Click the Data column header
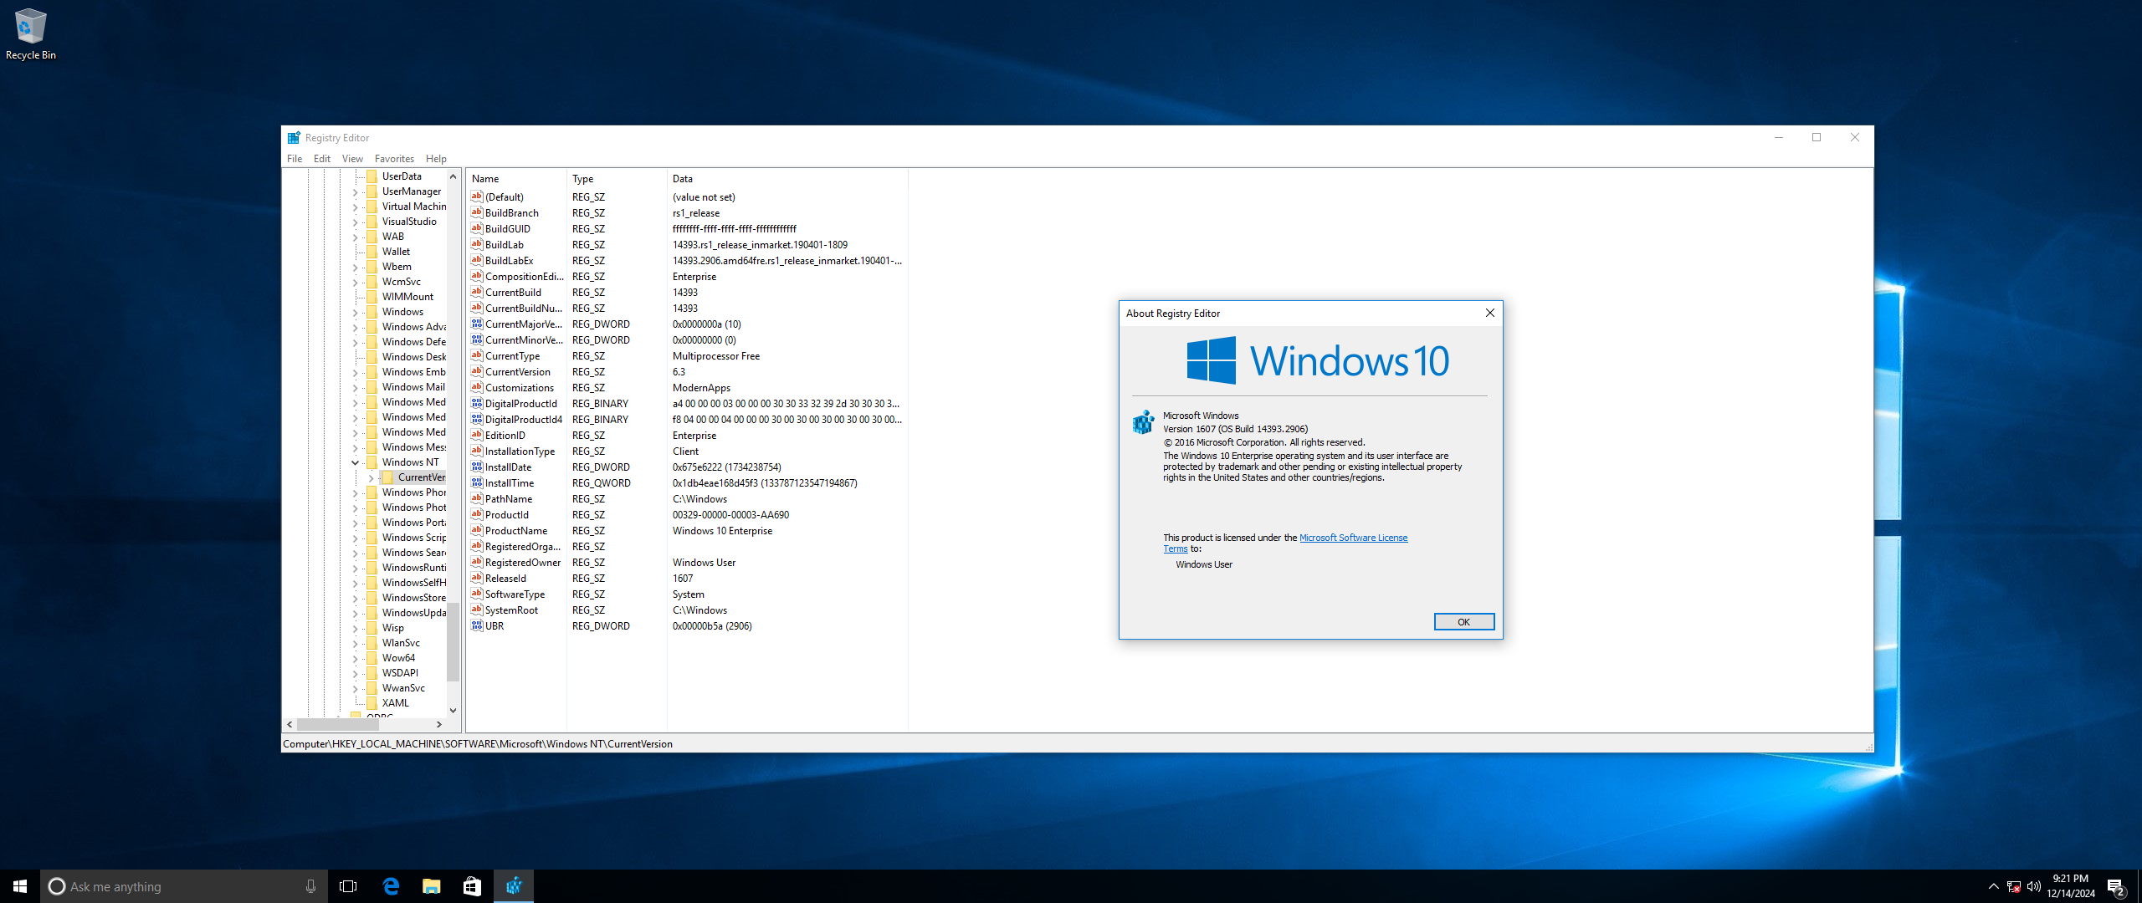The width and height of the screenshot is (2142, 903). (787, 178)
